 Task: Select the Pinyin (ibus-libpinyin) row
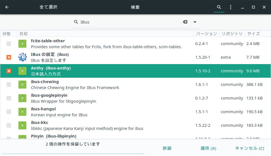click(136, 136)
